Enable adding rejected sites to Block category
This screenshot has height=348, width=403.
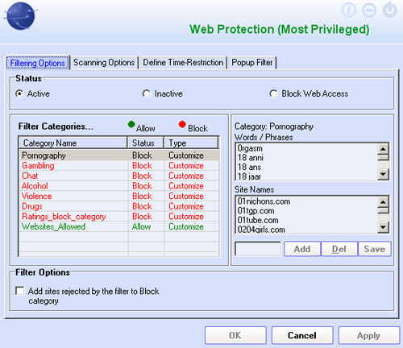pyautogui.click(x=20, y=291)
